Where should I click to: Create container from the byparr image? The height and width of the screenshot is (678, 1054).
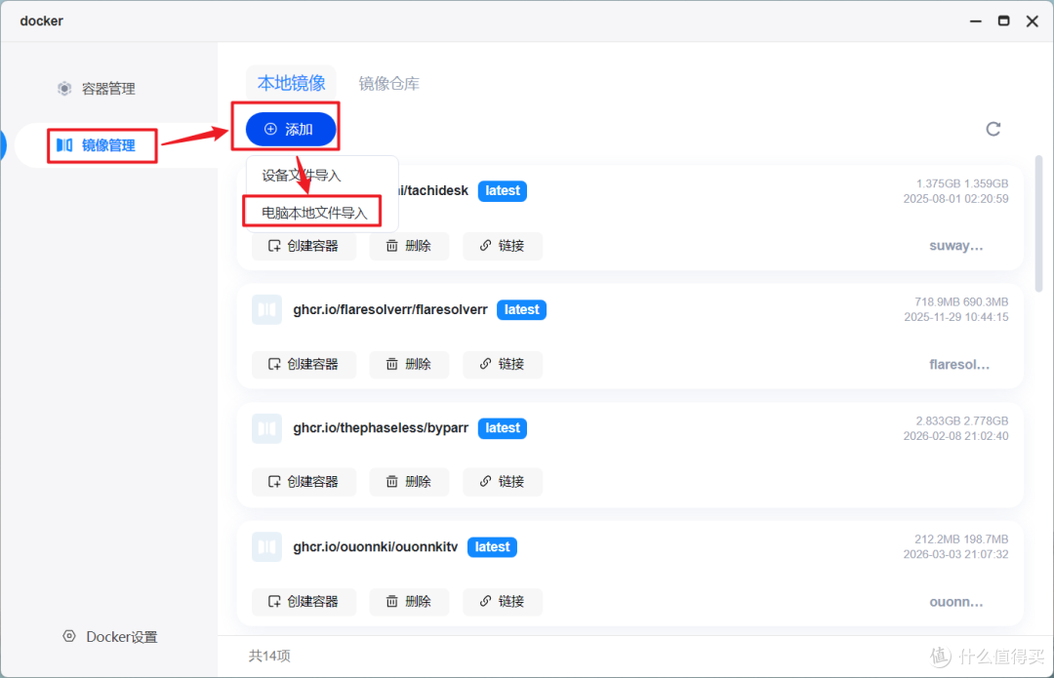pyautogui.click(x=304, y=482)
